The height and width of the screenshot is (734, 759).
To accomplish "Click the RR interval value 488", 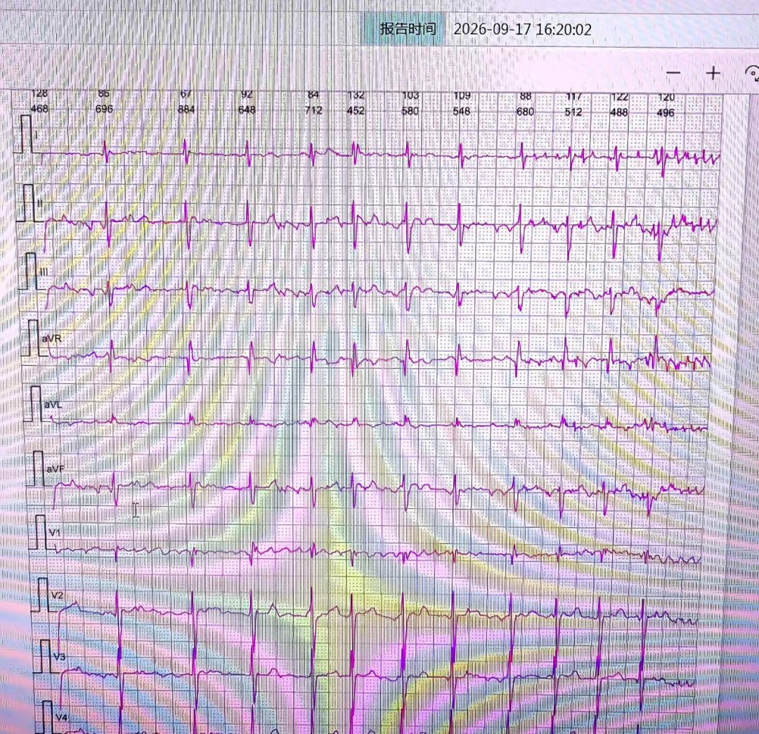I will [x=619, y=112].
